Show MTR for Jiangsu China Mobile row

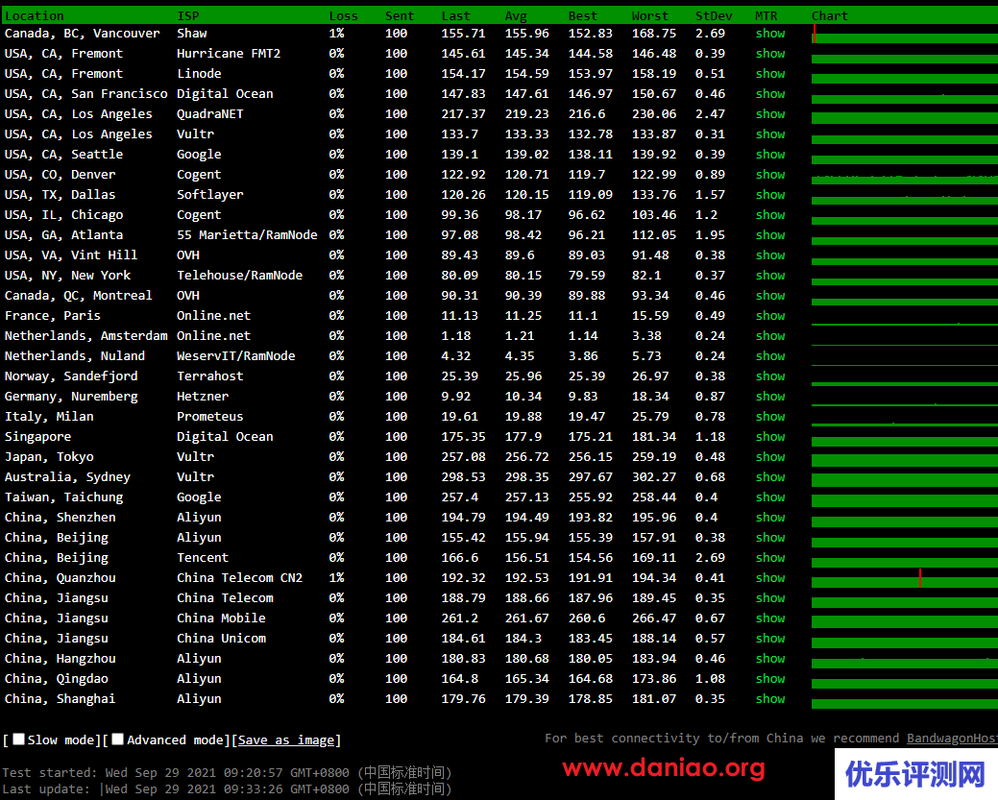770,618
